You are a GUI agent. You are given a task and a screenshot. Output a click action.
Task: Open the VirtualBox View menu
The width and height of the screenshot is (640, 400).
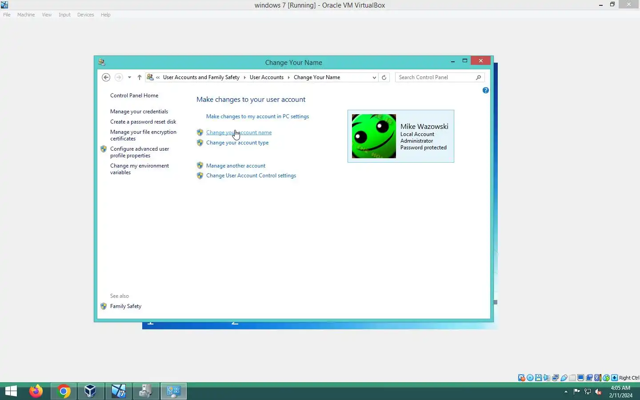[47, 15]
